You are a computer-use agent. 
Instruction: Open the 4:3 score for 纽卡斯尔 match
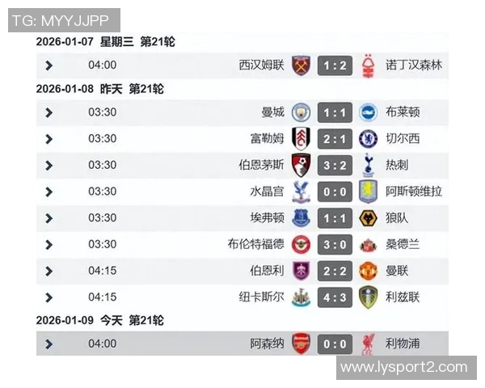tap(335, 297)
